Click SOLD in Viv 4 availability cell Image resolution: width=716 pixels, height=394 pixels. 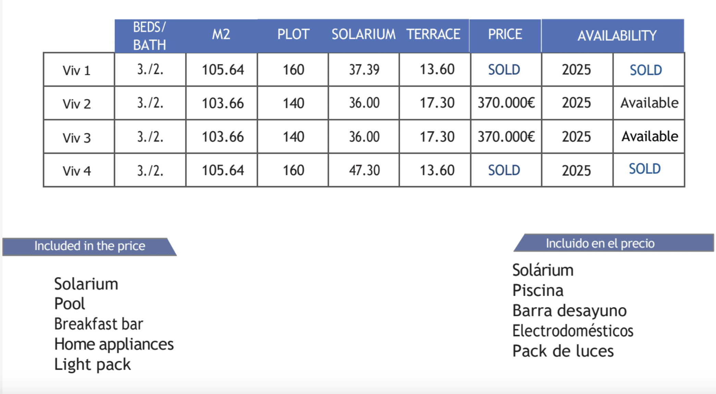click(644, 169)
